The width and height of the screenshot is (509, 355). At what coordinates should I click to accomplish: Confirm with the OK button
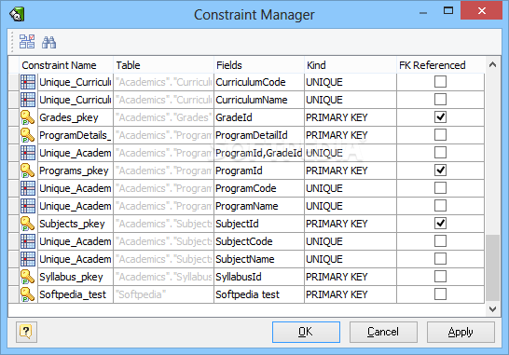[306, 332]
